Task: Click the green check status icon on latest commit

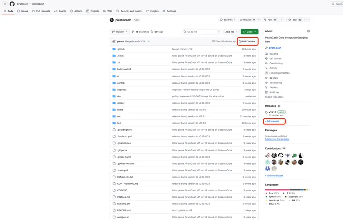Action: (x=149, y=41)
